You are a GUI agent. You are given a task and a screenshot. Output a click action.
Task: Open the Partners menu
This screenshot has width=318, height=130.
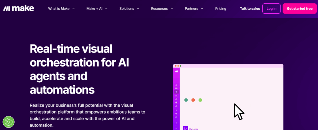click(x=194, y=8)
